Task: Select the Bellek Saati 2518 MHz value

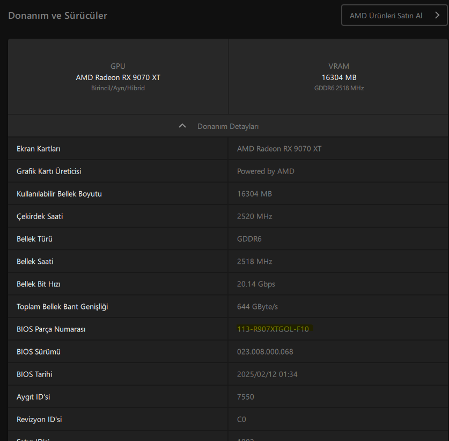Action: (255, 262)
